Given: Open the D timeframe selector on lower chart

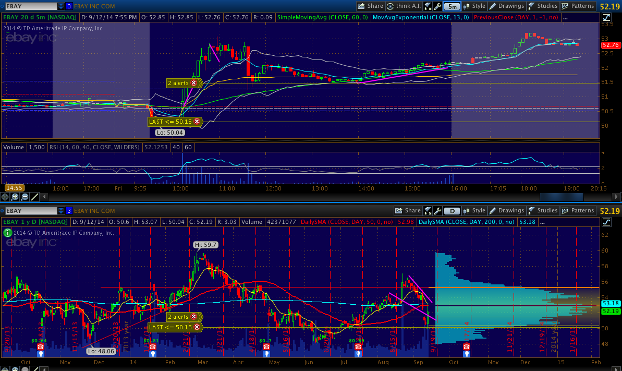Looking at the screenshot, I should pos(452,211).
